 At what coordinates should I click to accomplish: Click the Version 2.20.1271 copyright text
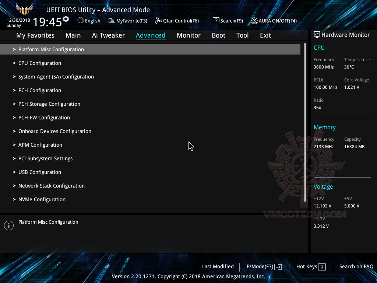pos(188,276)
